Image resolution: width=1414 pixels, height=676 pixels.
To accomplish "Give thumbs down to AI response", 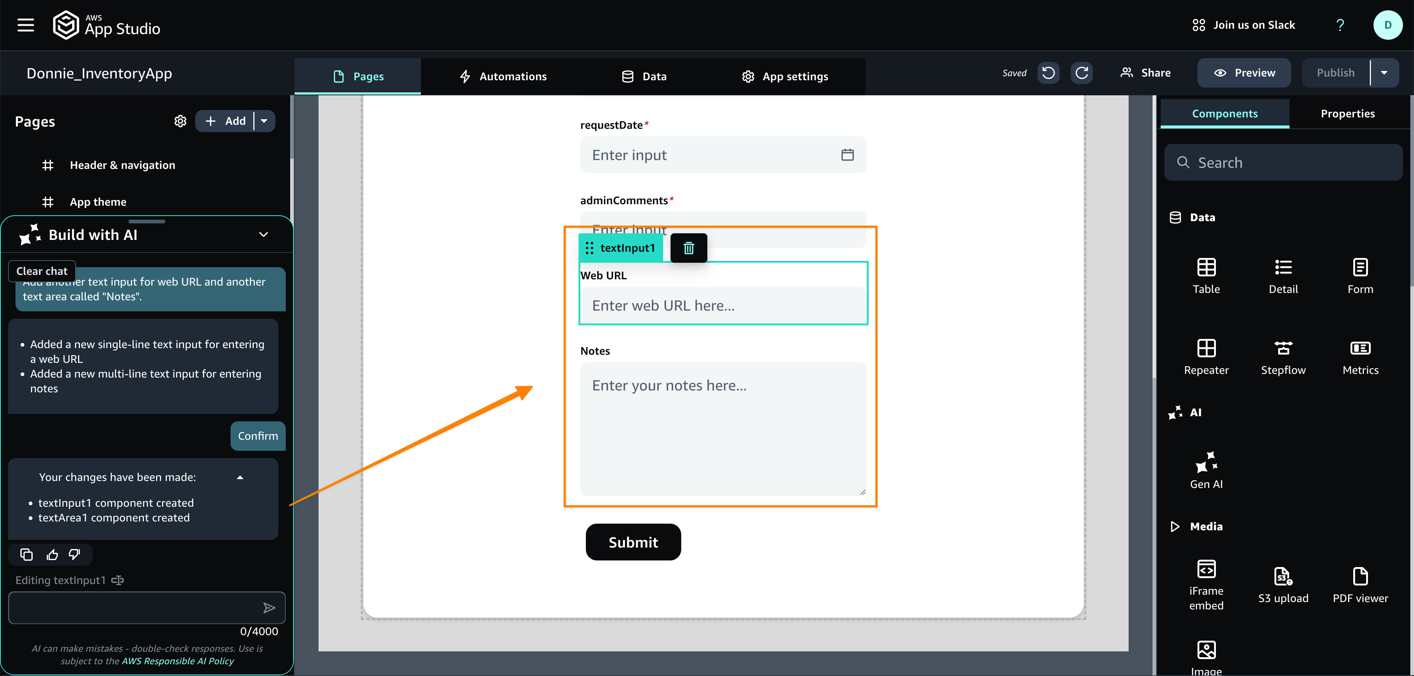I will click(x=75, y=555).
